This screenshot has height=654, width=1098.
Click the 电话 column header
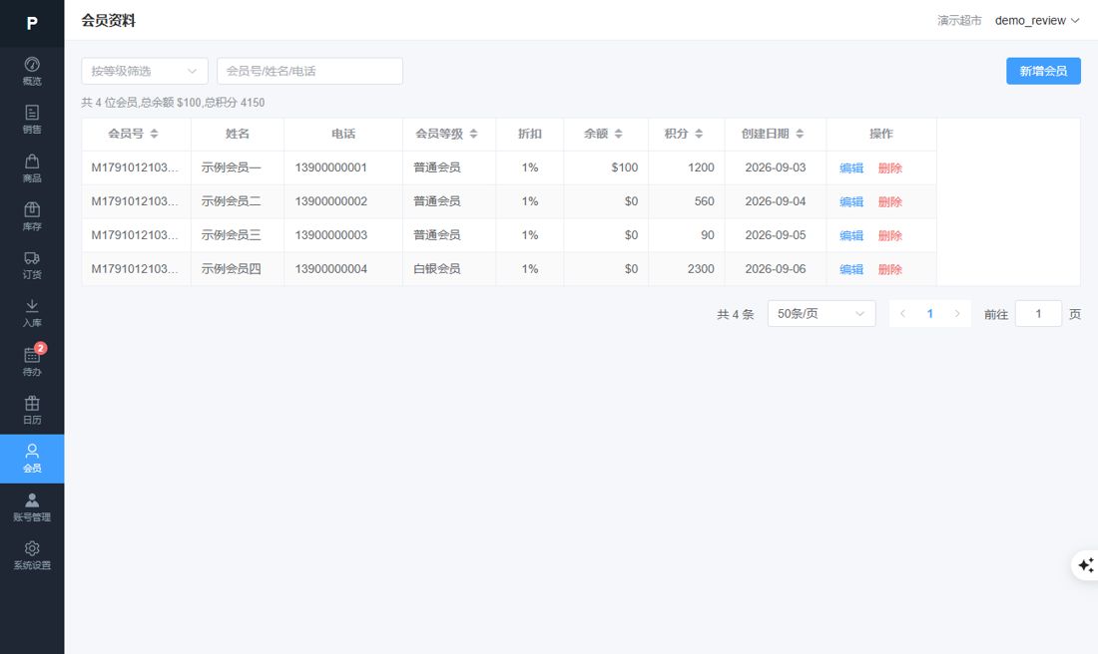[343, 134]
